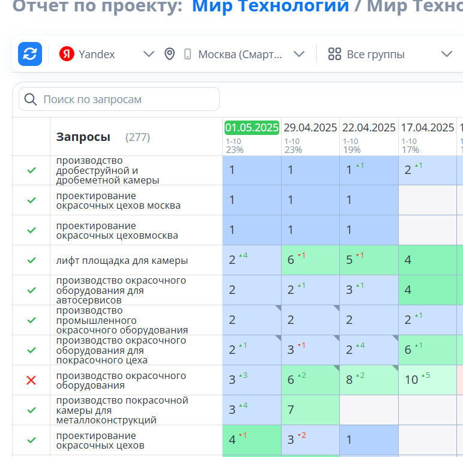Click the location pin icon
Viewport: 463px width, 457px height.
tap(170, 54)
